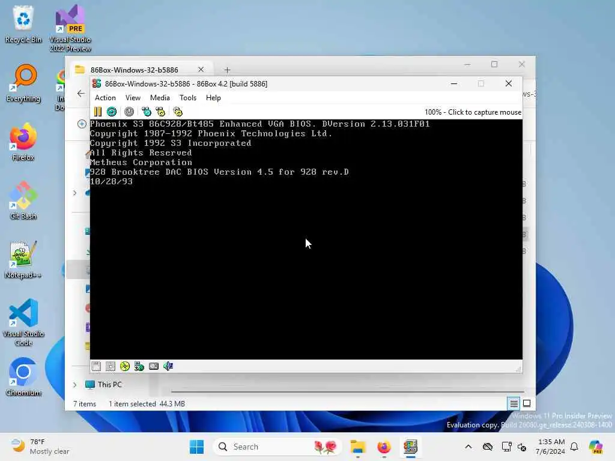Viewport: 615px width, 461px height.
Task: Click the sound speaker status icon
Action: pyautogui.click(x=168, y=366)
